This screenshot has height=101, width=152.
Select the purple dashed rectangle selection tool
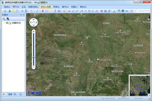click(x=47, y=11)
